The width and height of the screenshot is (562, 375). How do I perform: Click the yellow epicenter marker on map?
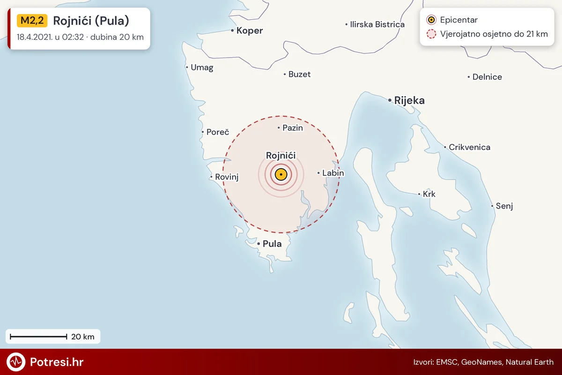pyautogui.click(x=281, y=175)
